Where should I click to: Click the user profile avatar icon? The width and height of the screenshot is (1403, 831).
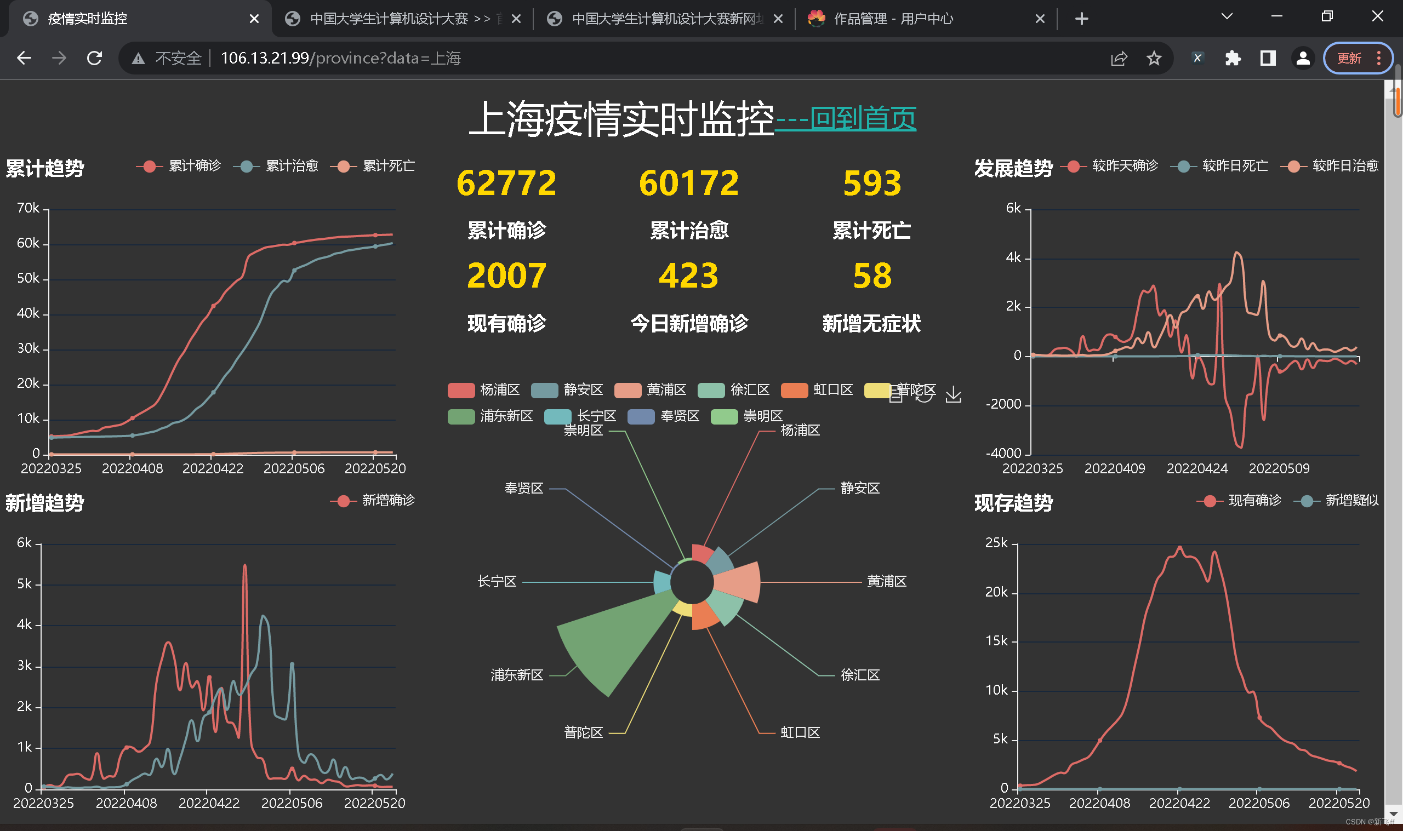click(1303, 58)
